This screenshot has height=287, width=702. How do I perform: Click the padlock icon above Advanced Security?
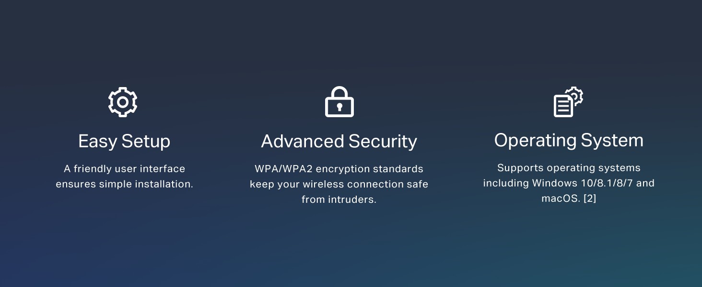(x=339, y=102)
